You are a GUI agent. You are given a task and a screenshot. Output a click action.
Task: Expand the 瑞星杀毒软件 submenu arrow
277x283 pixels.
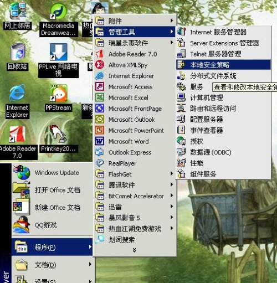coord(172,43)
